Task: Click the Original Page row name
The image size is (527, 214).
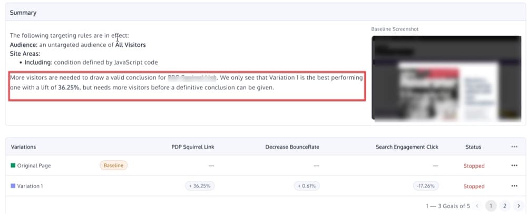Action: pyautogui.click(x=34, y=166)
